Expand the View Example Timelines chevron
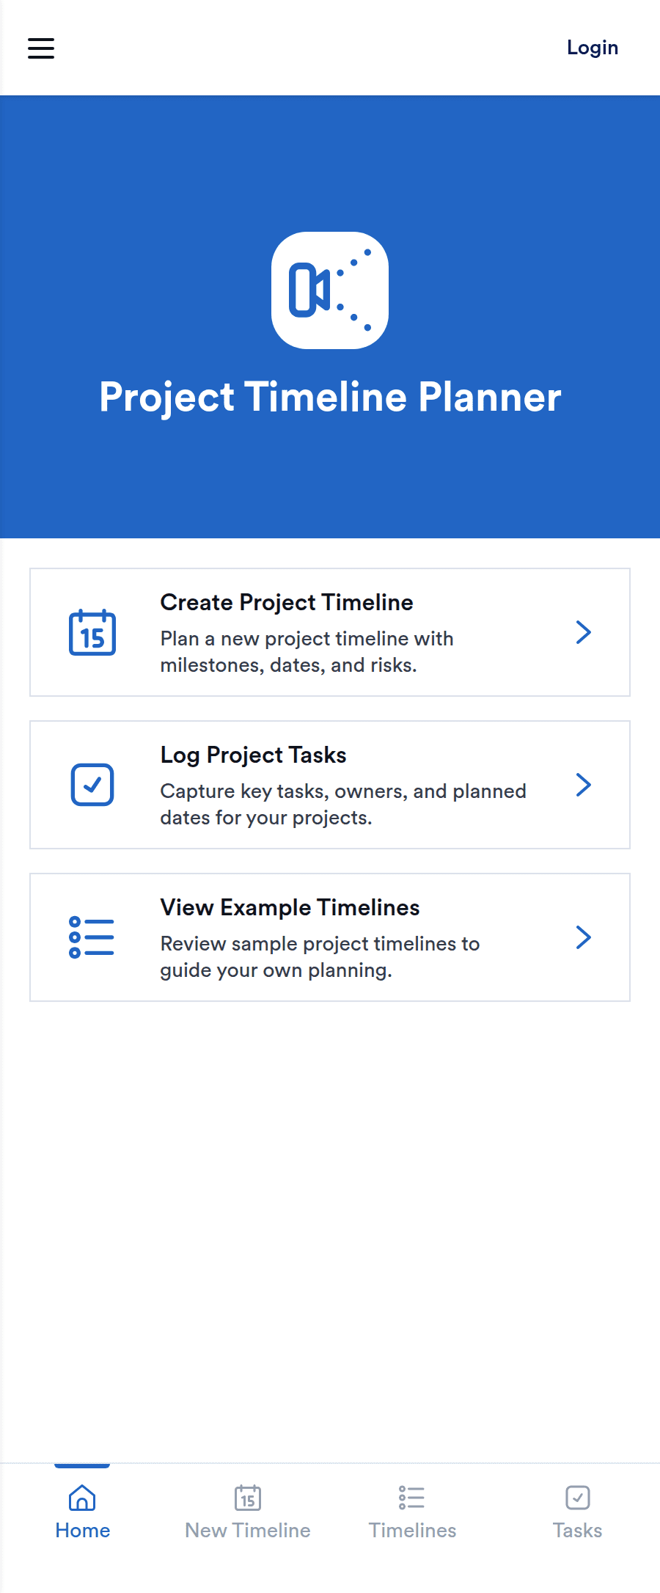The width and height of the screenshot is (660, 1593). [583, 937]
